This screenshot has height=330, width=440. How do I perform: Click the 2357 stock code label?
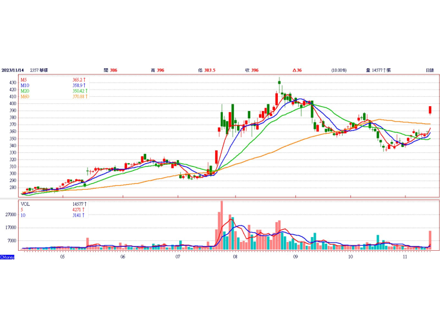click(35, 70)
